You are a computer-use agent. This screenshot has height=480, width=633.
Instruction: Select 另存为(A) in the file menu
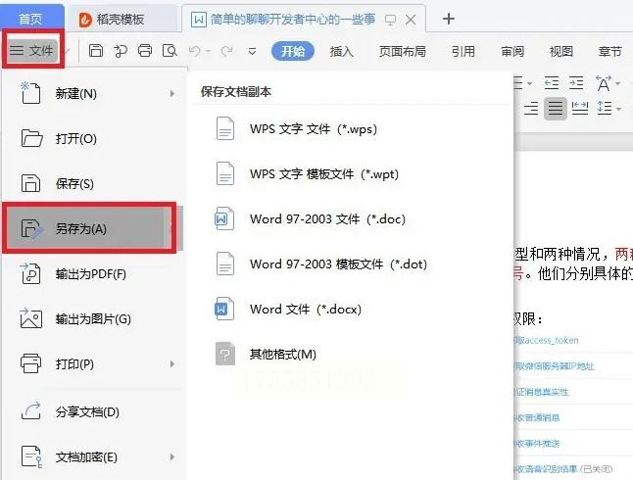click(x=93, y=228)
